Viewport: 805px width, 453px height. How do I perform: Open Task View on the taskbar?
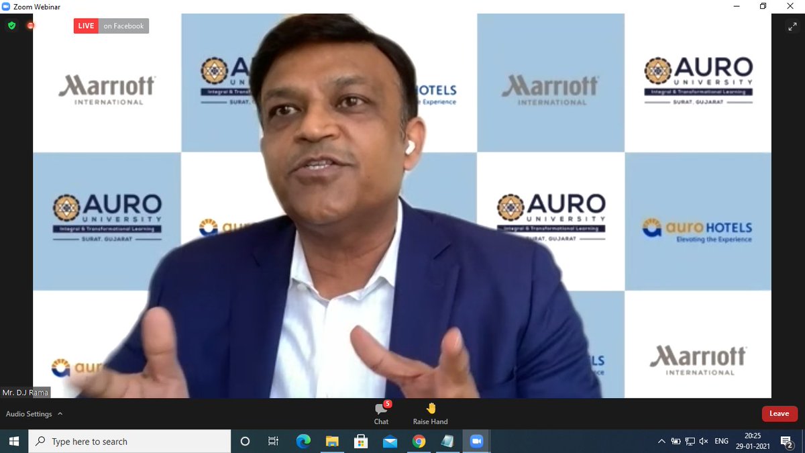coord(273,441)
